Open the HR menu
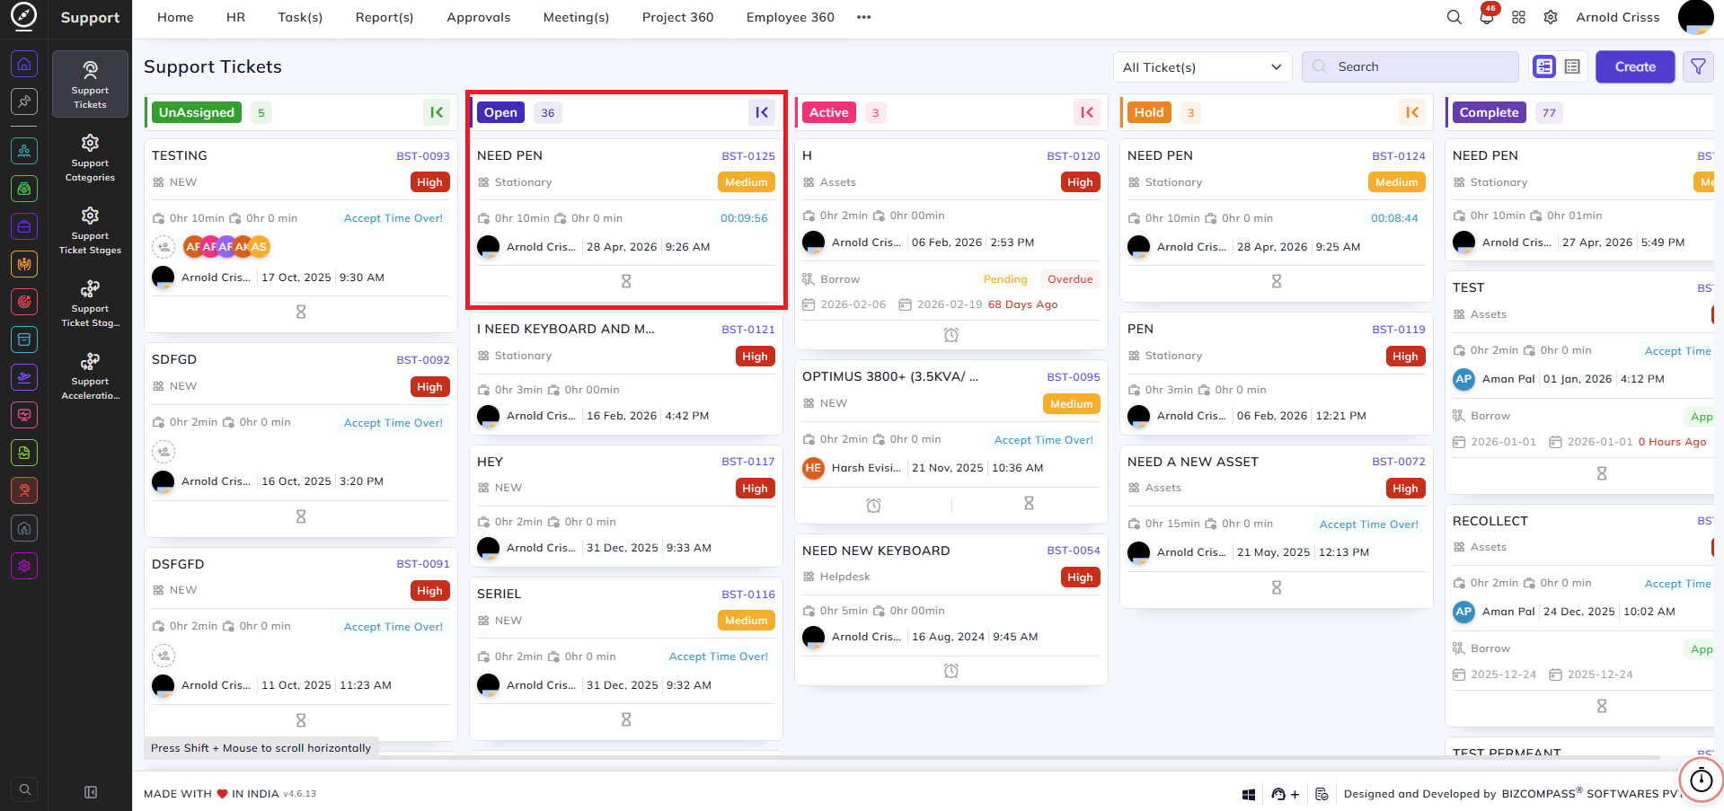Screen dimensions: 1724x811 click(x=235, y=17)
